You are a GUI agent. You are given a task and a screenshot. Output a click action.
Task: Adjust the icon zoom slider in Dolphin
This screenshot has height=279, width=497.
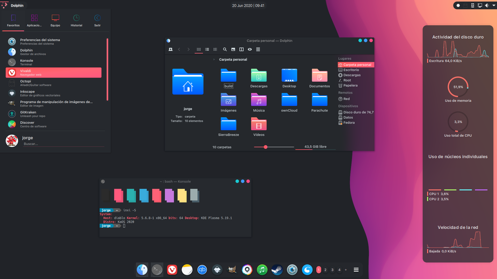266,147
